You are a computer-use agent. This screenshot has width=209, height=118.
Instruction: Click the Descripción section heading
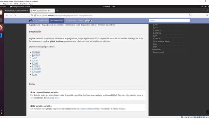pos(35,32)
